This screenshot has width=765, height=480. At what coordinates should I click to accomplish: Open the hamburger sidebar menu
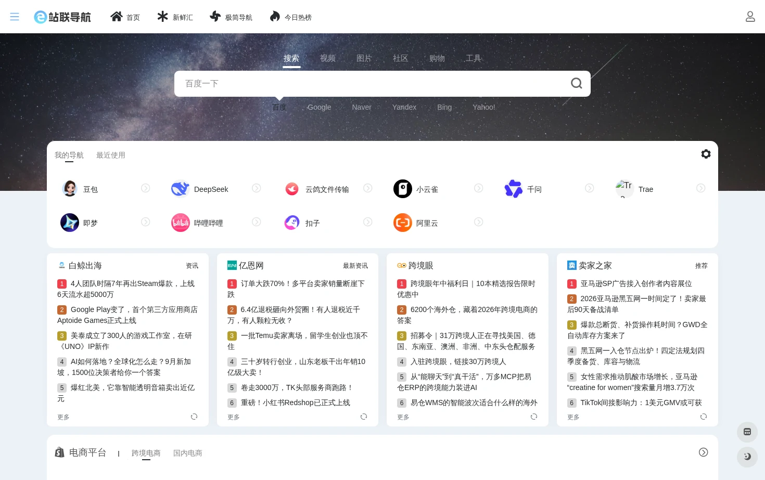pos(15,17)
